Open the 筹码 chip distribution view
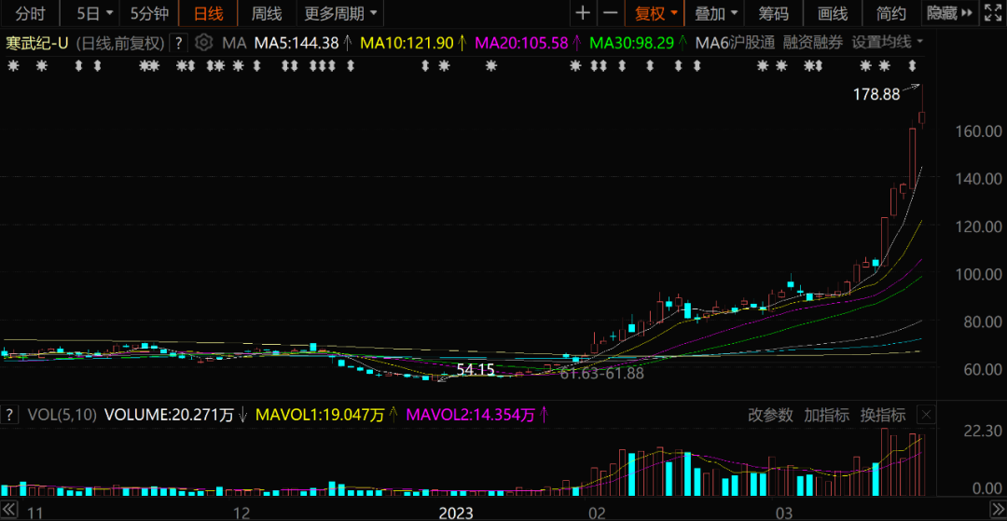 click(x=774, y=13)
